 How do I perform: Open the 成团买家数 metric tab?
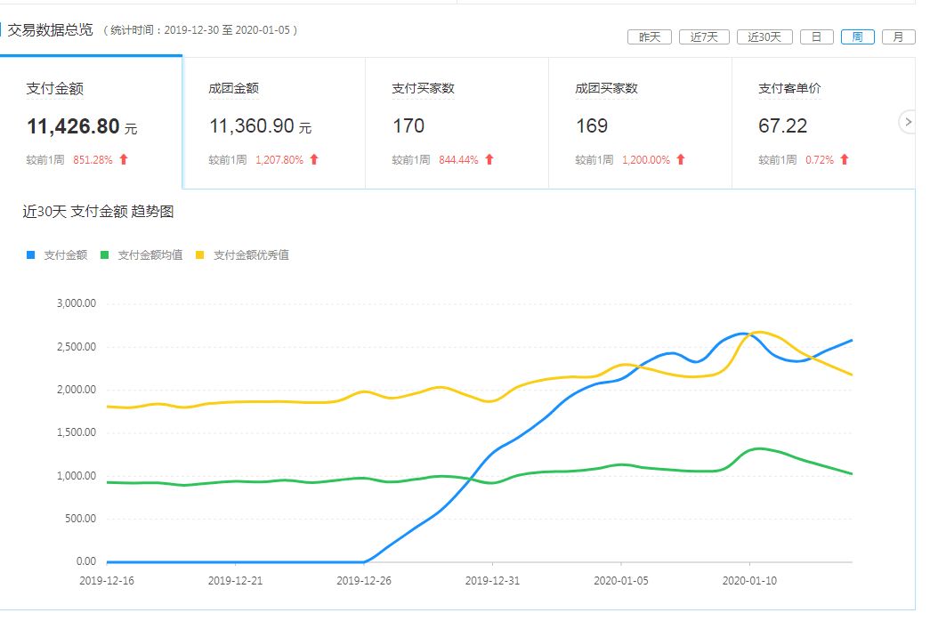click(640, 124)
